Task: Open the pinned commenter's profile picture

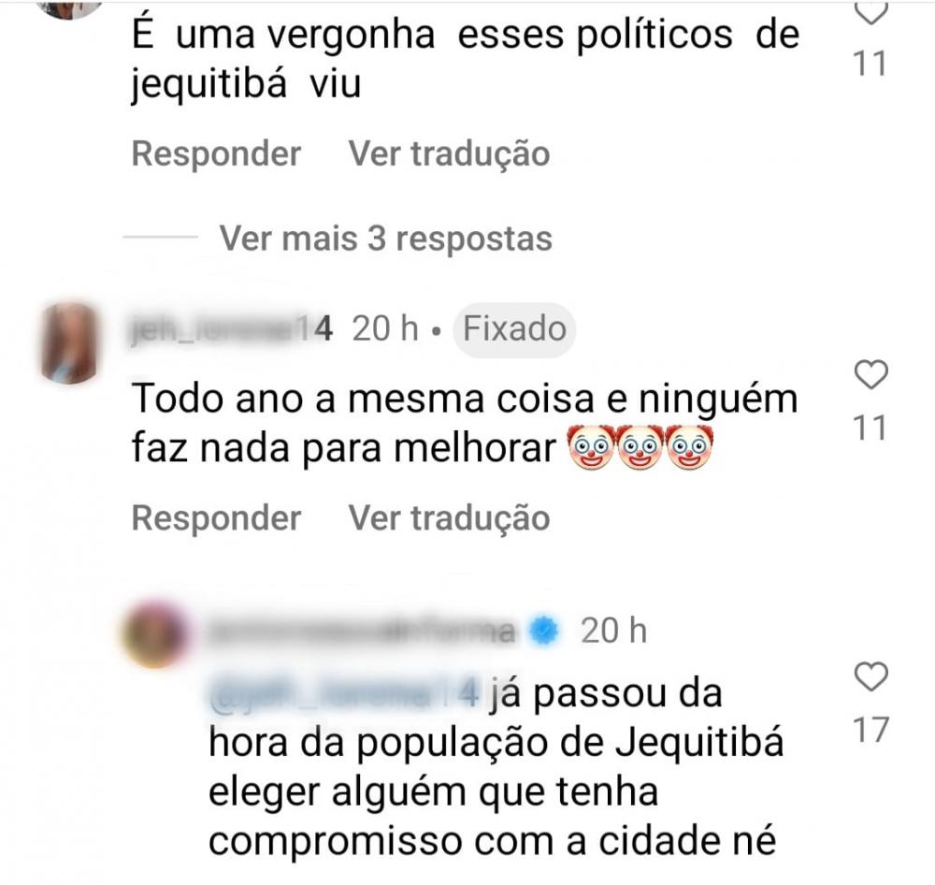Action: (68, 342)
